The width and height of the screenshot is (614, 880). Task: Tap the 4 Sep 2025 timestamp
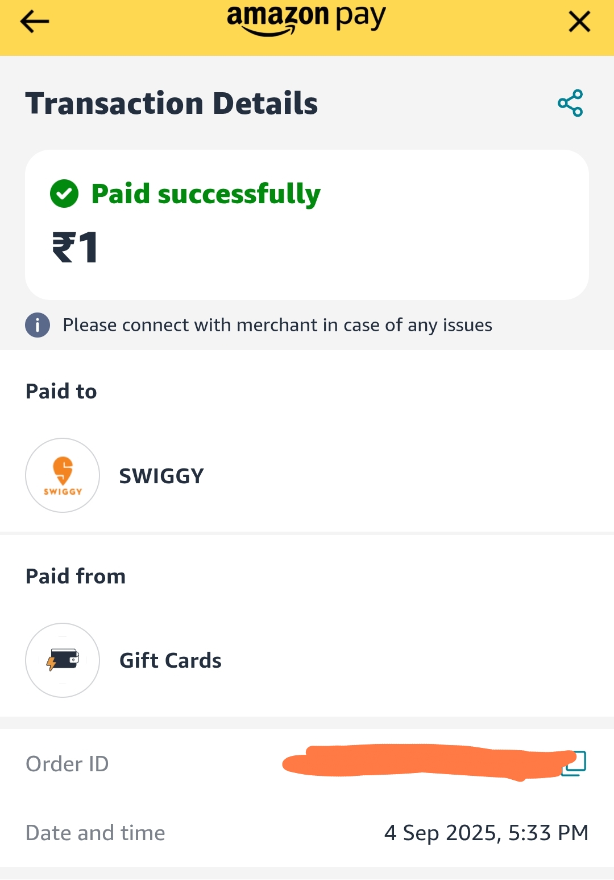click(486, 833)
